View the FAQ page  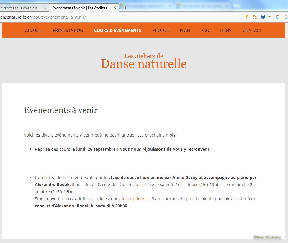tap(205, 30)
